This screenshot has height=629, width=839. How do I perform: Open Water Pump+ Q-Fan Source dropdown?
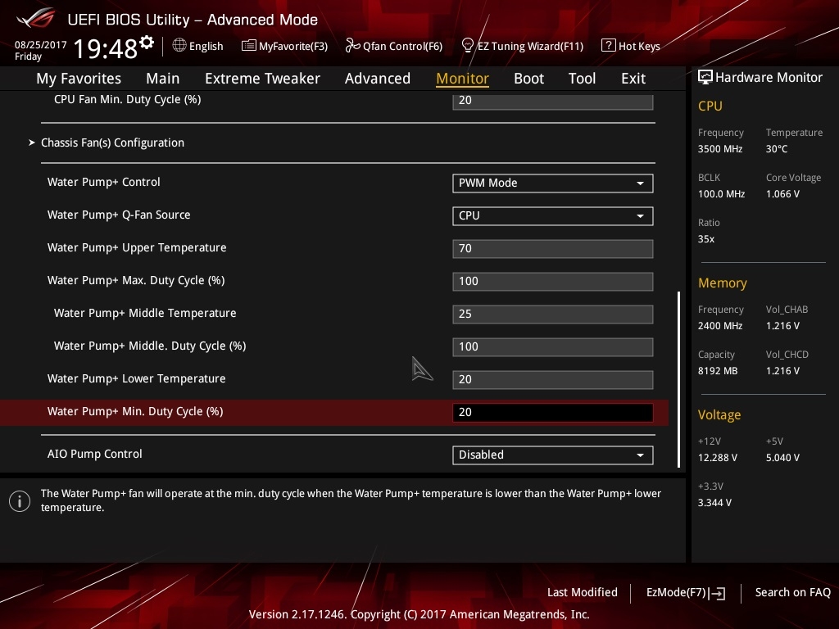(552, 215)
